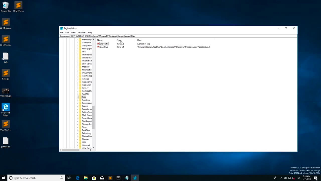Expand the PushNotifications key
Image resolution: width=321 pixels, height=181 pixels.
[x=77, y=91]
